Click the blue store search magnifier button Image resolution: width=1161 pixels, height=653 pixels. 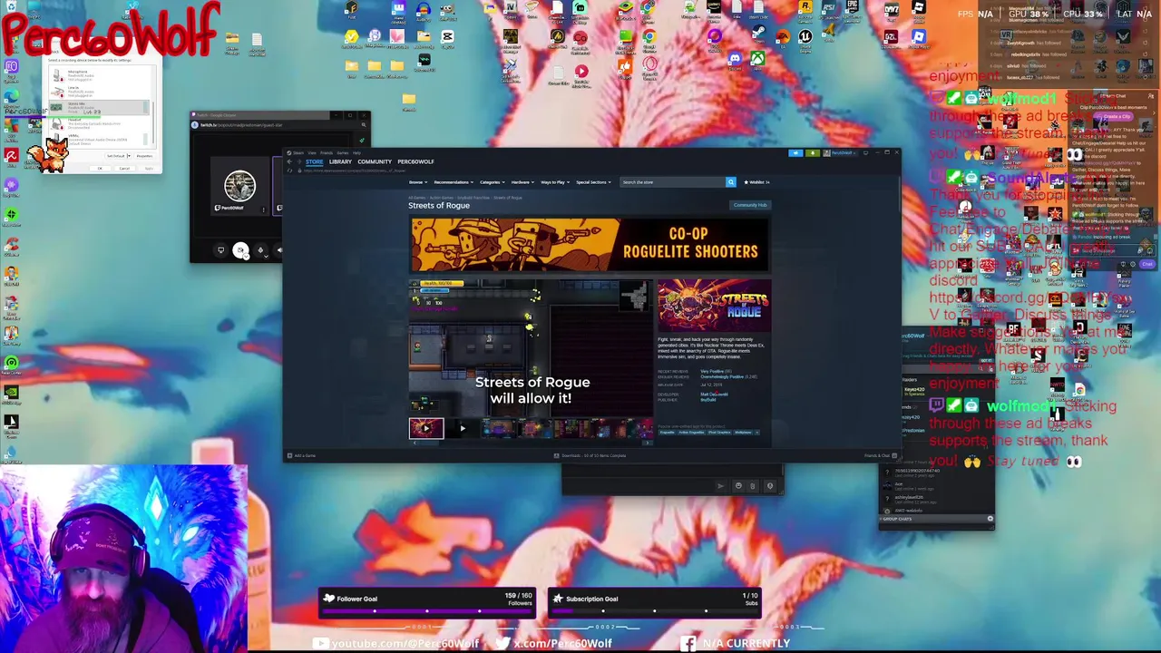coord(731,182)
